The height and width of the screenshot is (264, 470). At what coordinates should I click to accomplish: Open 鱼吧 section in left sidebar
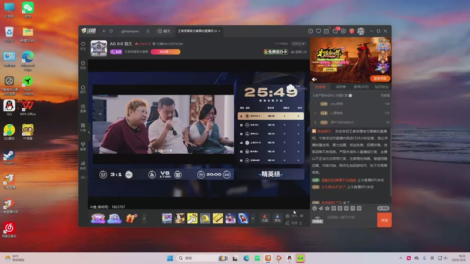(83, 165)
